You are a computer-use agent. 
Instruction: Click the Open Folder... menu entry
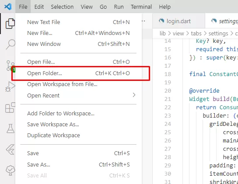78,73
